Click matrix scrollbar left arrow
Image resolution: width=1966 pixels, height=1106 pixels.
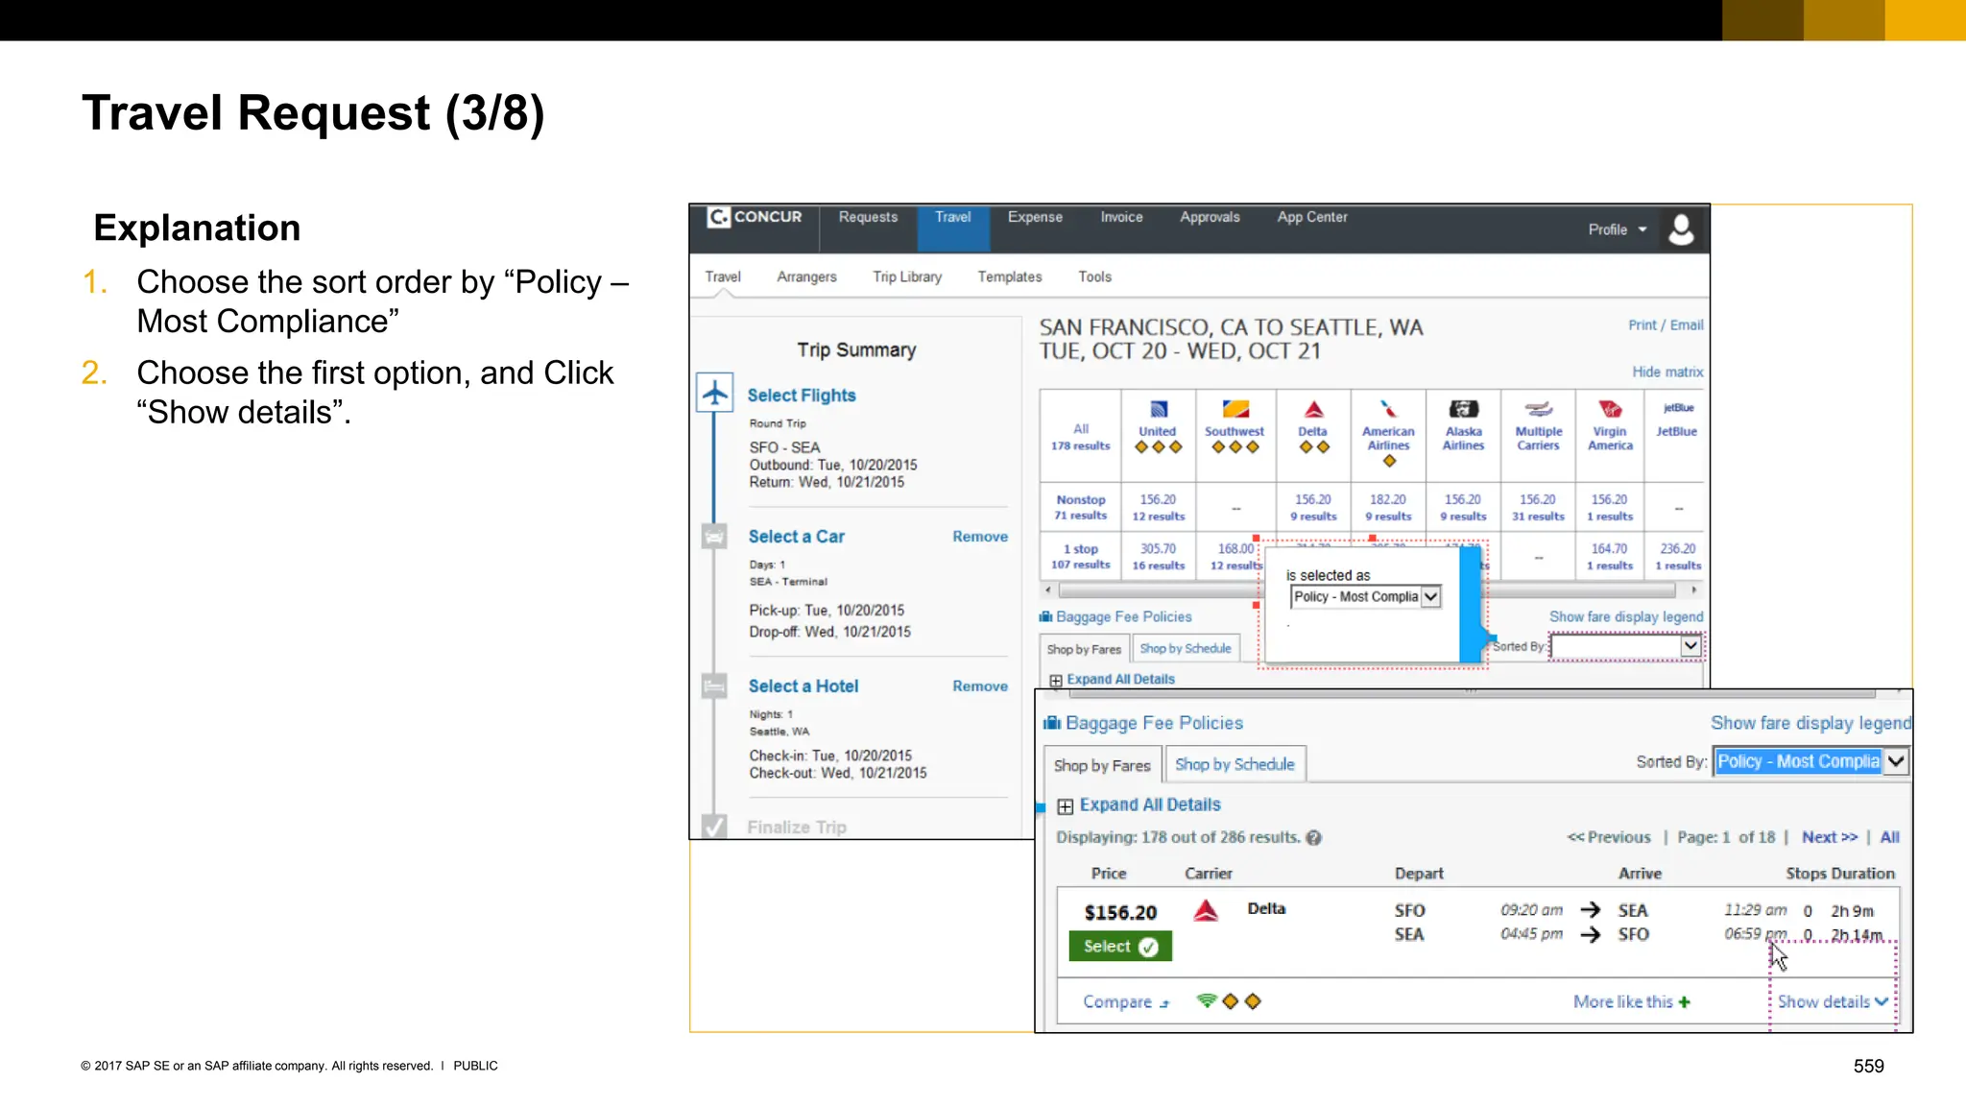click(1047, 590)
